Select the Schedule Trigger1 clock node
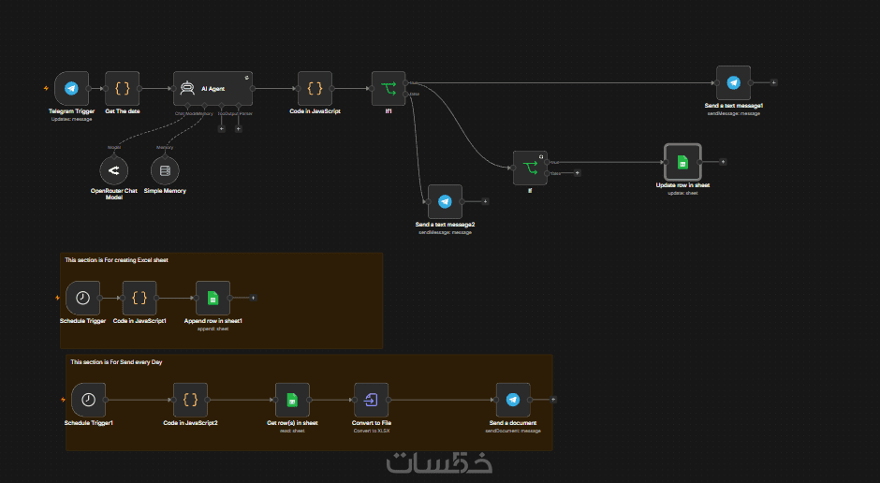Viewport: 880px width, 483px height. click(x=88, y=400)
